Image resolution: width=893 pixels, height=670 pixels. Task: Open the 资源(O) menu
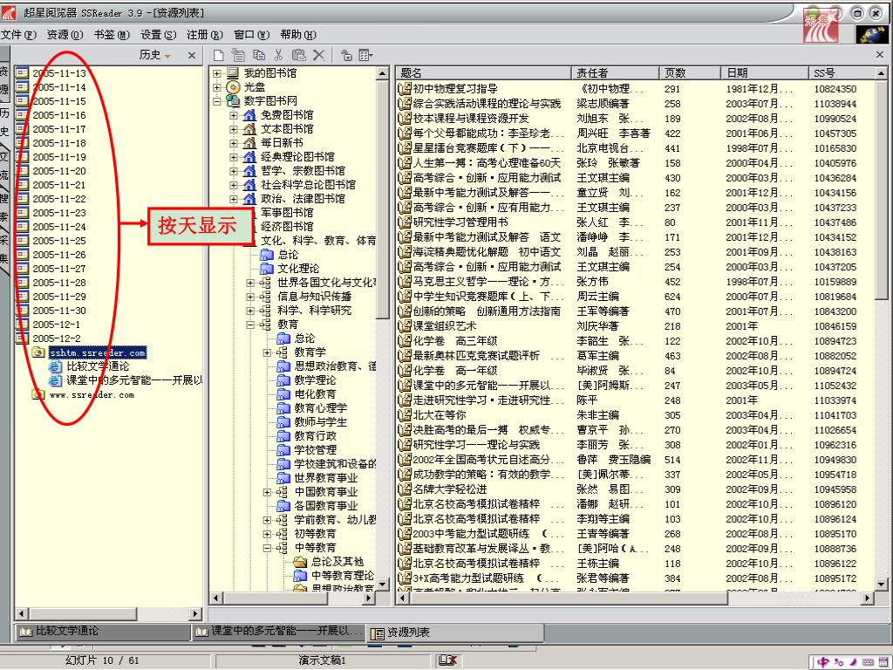[65, 35]
